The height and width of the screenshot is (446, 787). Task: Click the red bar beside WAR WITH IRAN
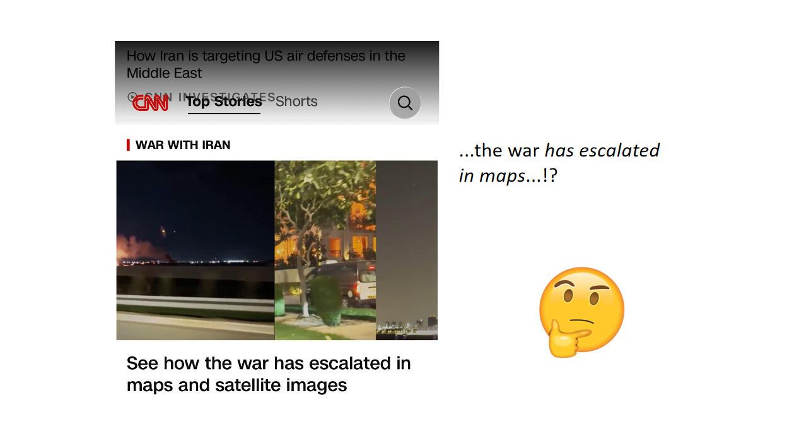click(x=128, y=145)
